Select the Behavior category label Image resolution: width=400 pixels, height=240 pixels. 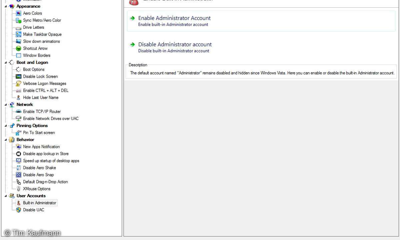25,140
